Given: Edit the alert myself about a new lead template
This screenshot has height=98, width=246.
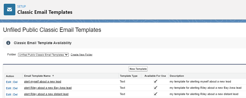Looking at the screenshot, I should click(9, 82).
